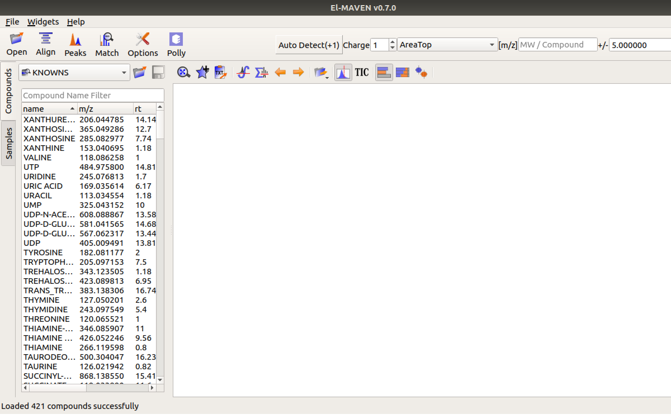Open the Widgets menu
The image size is (671, 419).
43,22
